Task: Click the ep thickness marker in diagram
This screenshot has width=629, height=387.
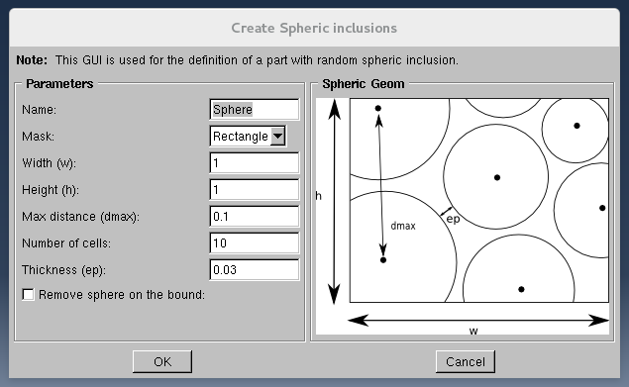Action: tap(453, 219)
